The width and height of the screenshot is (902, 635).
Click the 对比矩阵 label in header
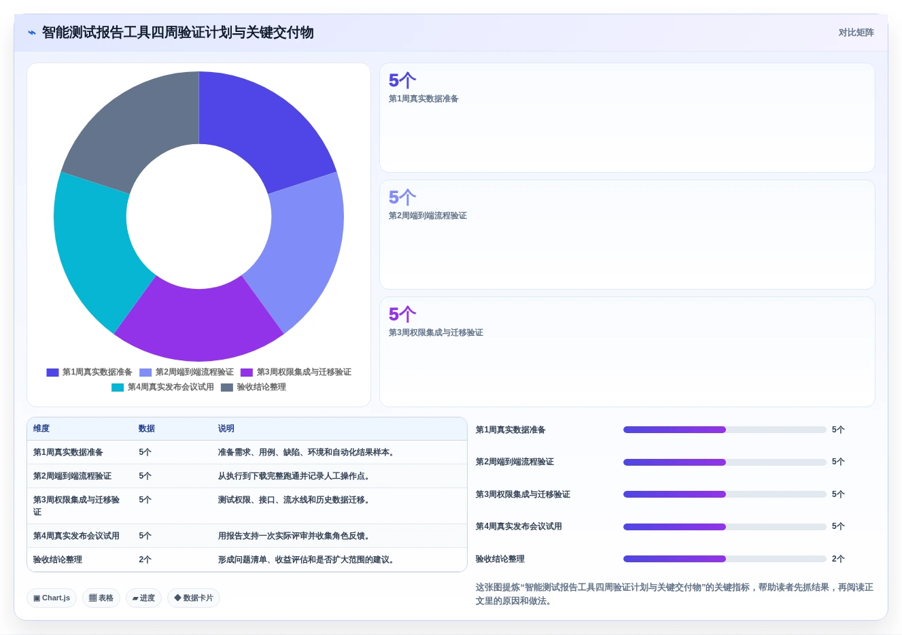click(856, 33)
